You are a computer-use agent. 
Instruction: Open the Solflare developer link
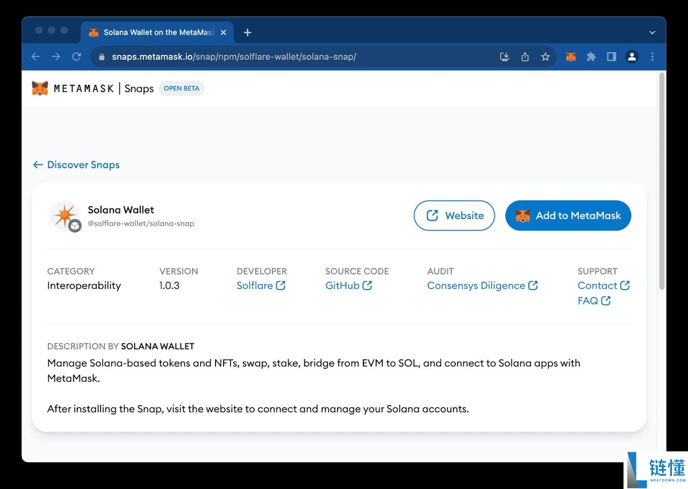(x=261, y=285)
